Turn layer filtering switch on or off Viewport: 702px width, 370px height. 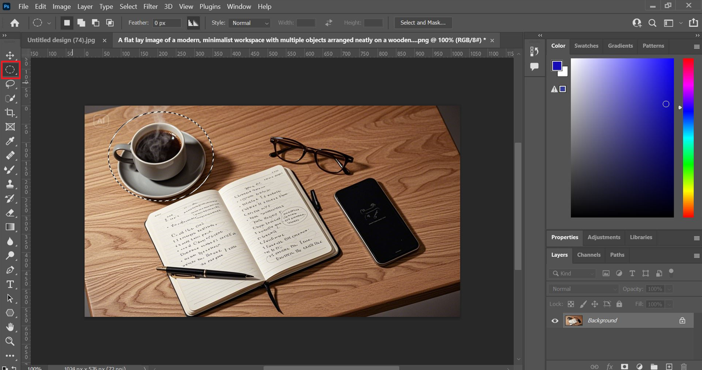tap(671, 272)
